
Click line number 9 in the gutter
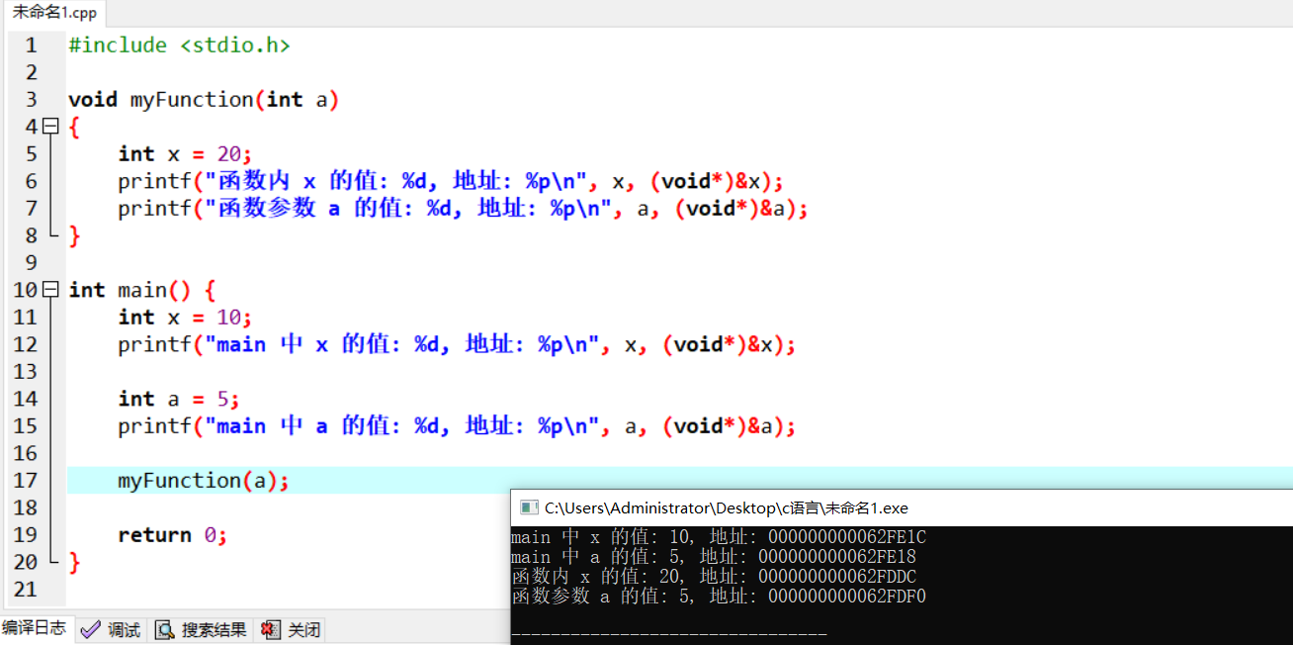[x=31, y=263]
